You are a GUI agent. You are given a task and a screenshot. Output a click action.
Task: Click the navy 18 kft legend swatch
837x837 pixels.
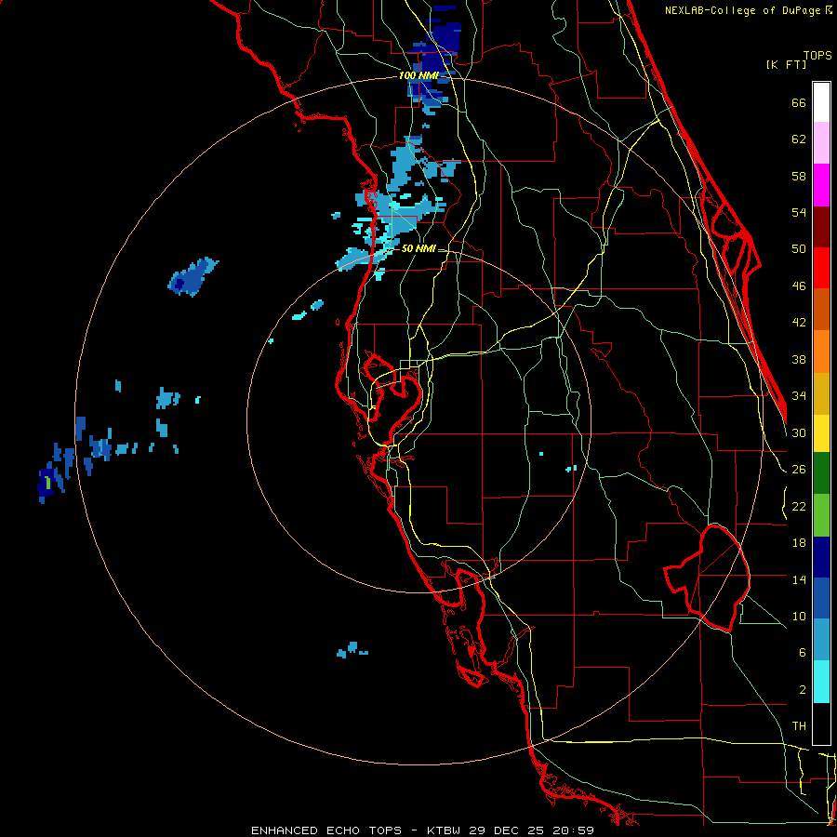click(821, 557)
